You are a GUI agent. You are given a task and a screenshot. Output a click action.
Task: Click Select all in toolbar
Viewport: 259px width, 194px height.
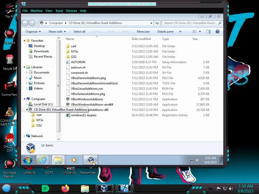tap(79, 32)
